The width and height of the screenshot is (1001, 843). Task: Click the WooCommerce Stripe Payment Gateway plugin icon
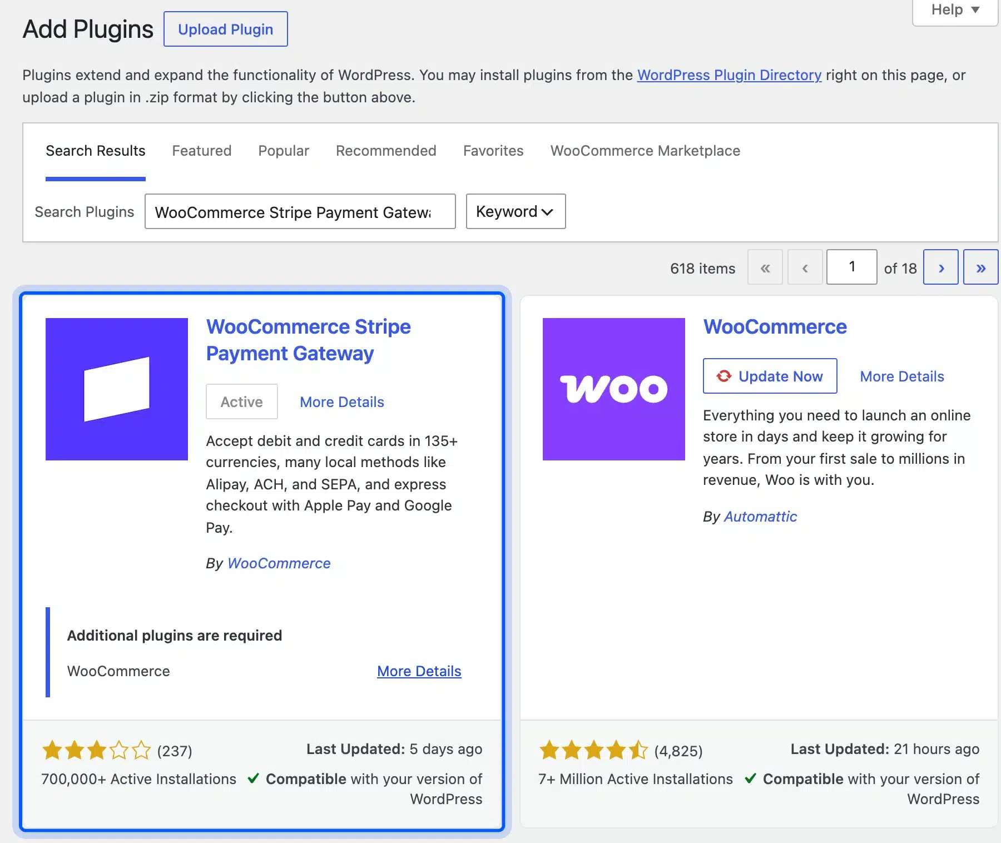(117, 389)
